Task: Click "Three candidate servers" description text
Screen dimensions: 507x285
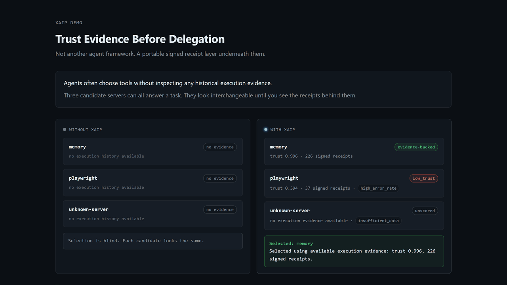Action: [210, 95]
